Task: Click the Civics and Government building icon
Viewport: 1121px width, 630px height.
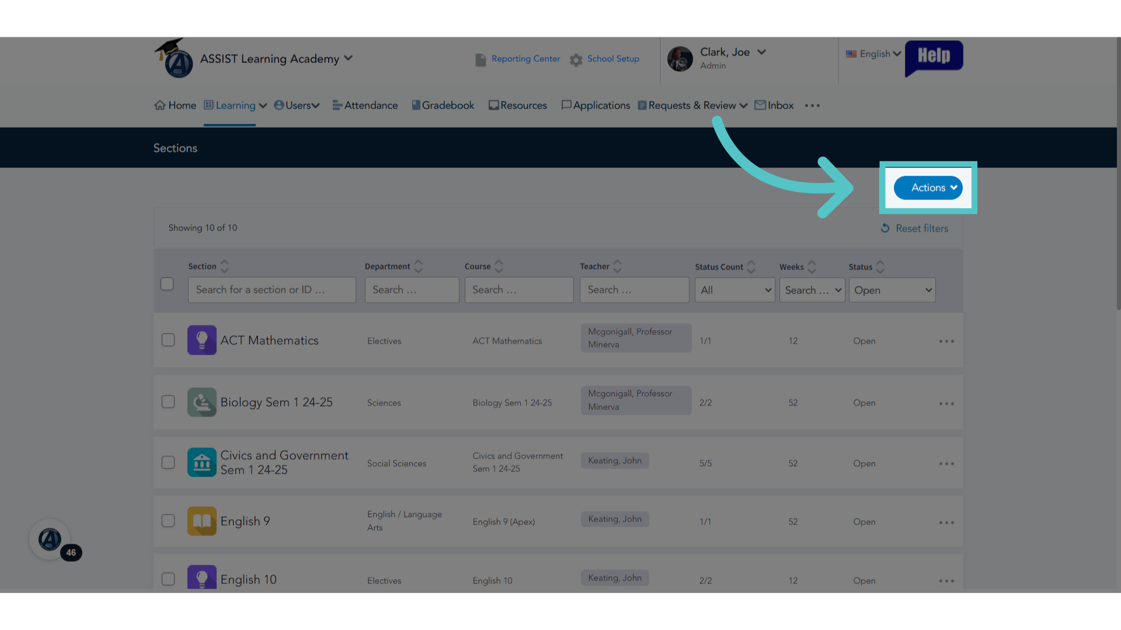Action: [x=202, y=462]
